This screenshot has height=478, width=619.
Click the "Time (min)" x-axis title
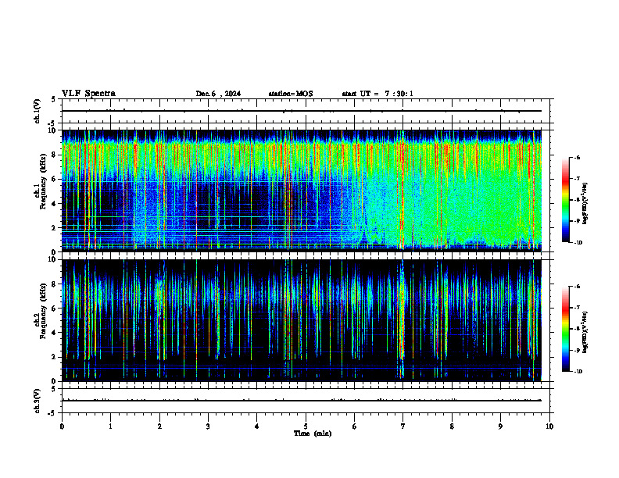pos(313,433)
